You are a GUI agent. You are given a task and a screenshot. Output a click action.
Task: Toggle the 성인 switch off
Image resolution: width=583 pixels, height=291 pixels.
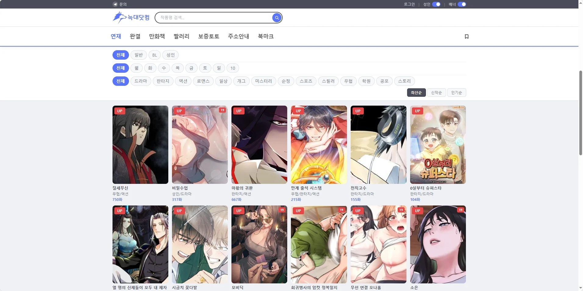point(436,4)
